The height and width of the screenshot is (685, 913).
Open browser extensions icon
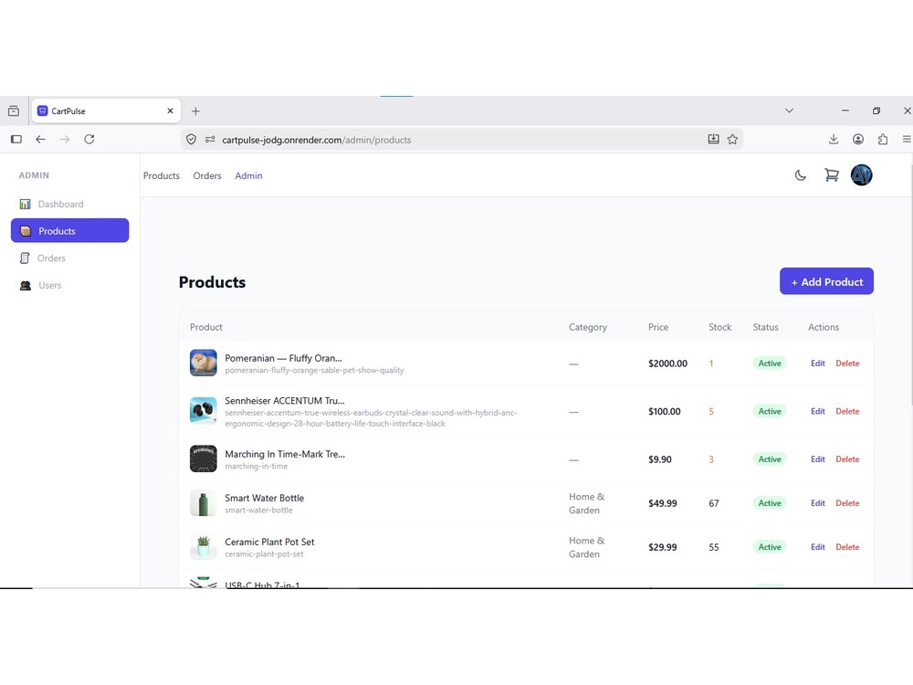tap(883, 139)
